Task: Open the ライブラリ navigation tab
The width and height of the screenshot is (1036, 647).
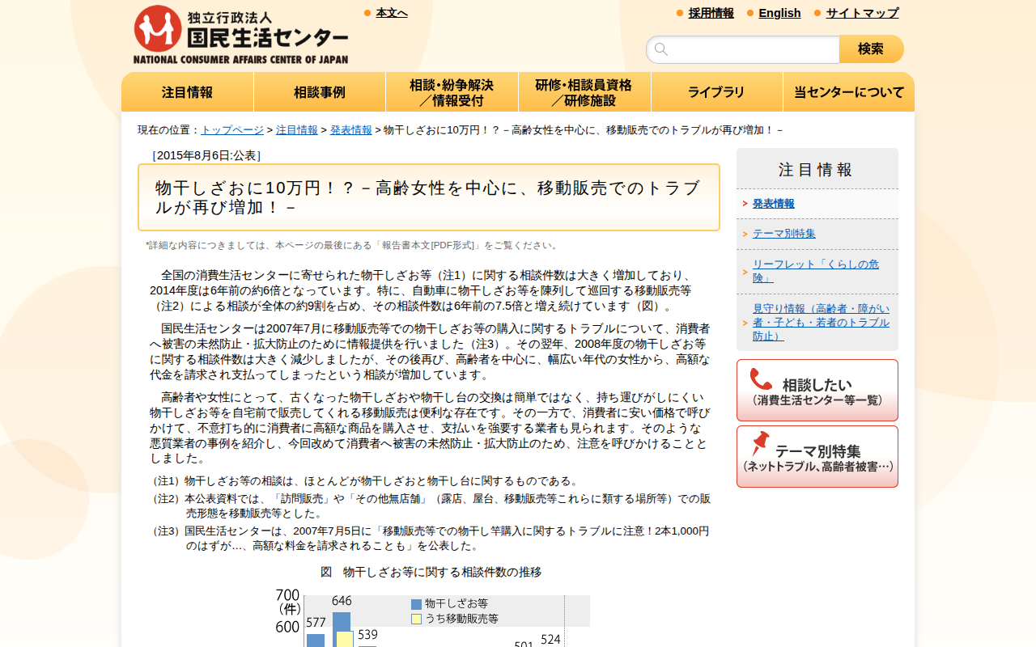Action: pyautogui.click(x=717, y=92)
